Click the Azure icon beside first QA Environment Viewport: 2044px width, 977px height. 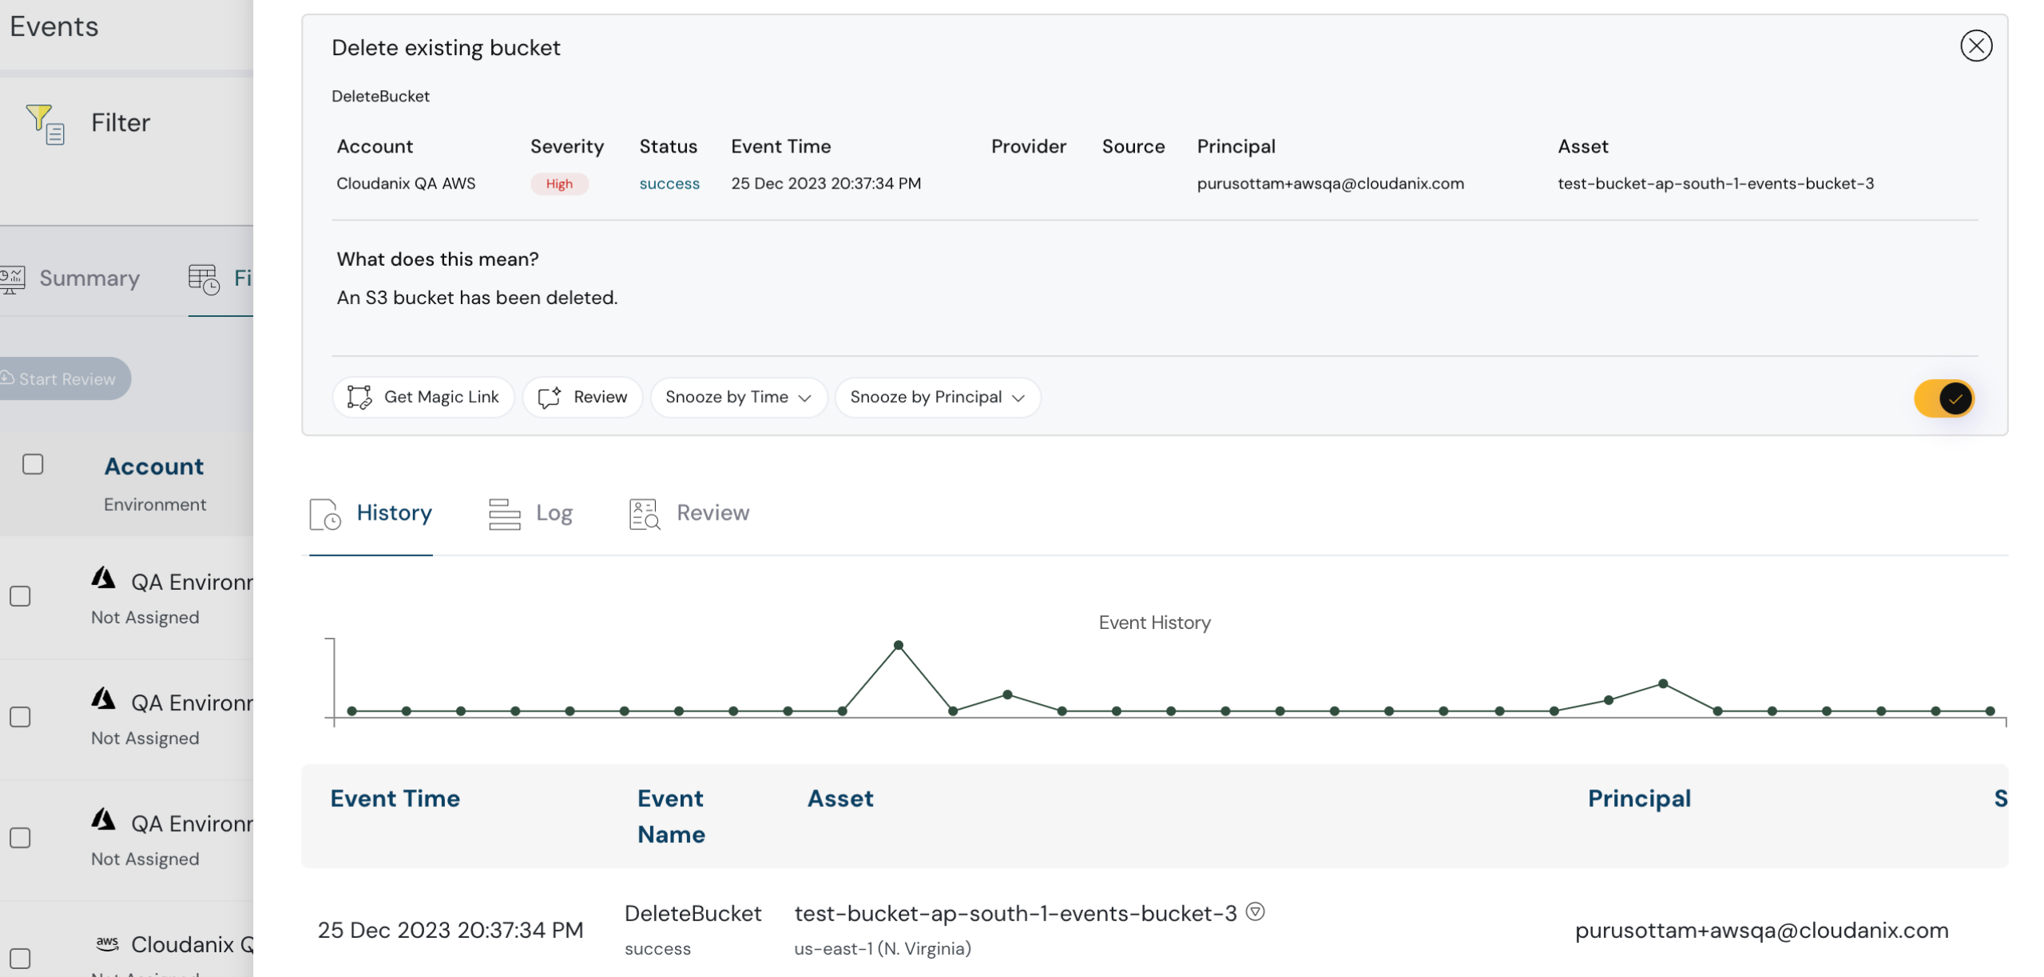click(105, 577)
